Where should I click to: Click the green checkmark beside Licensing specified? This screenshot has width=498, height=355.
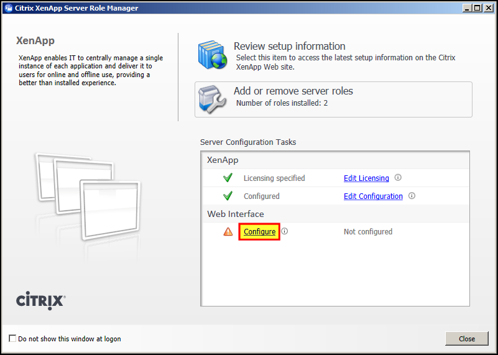pyautogui.click(x=228, y=178)
